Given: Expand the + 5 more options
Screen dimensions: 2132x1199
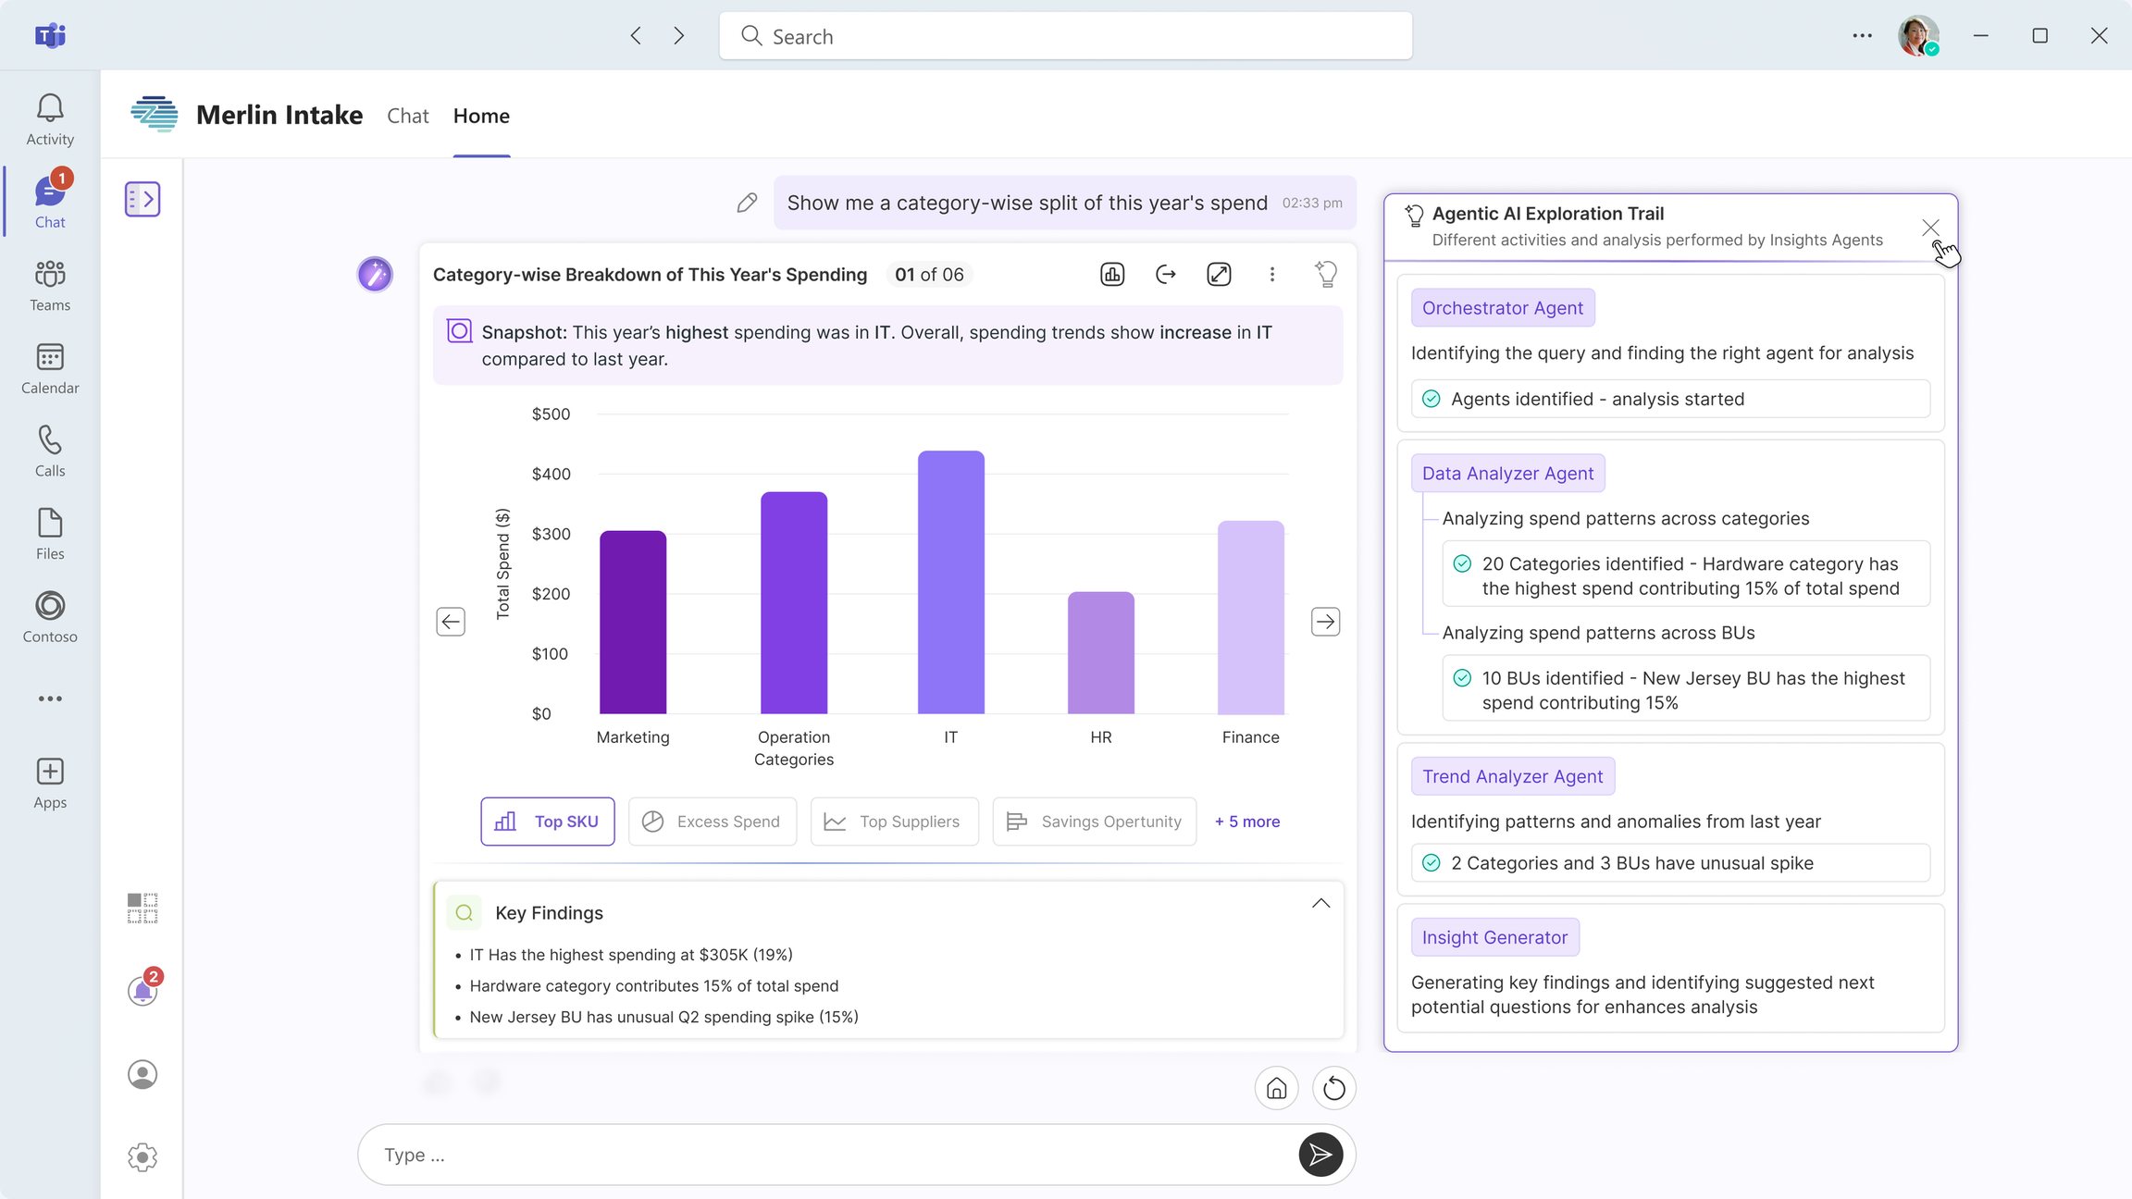Looking at the screenshot, I should point(1246,822).
